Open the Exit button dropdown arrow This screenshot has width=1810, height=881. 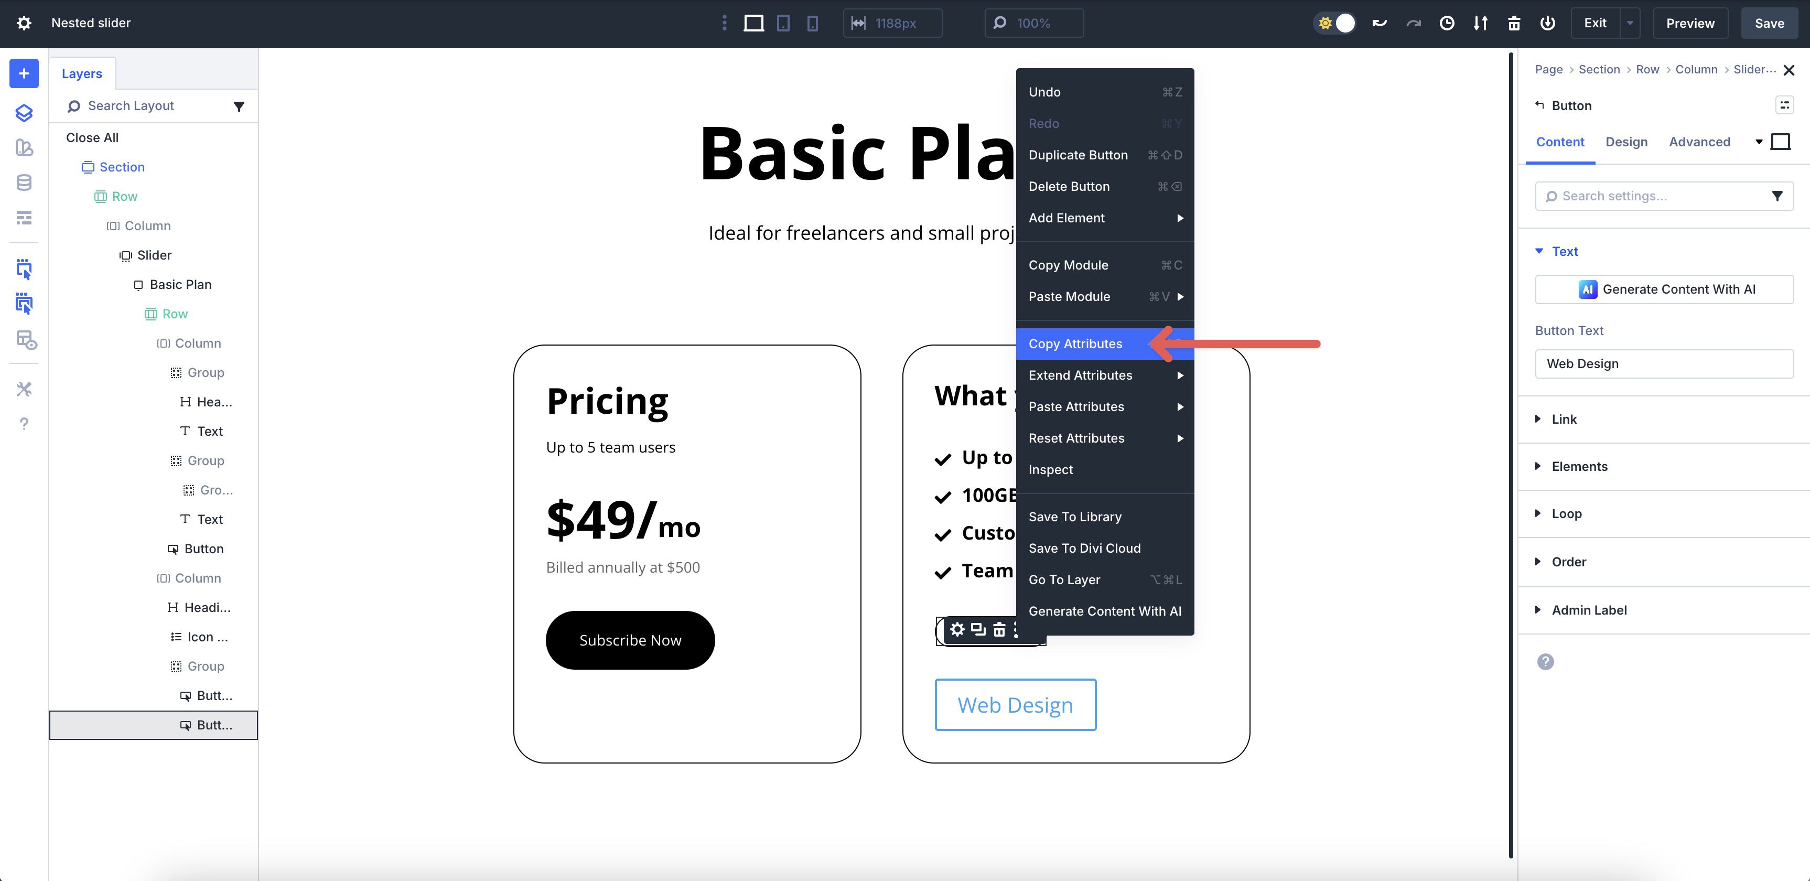[x=1630, y=23]
